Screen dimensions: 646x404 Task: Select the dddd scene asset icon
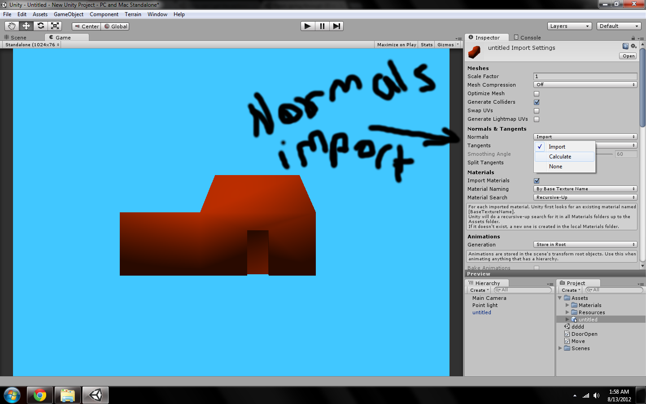coord(567,327)
